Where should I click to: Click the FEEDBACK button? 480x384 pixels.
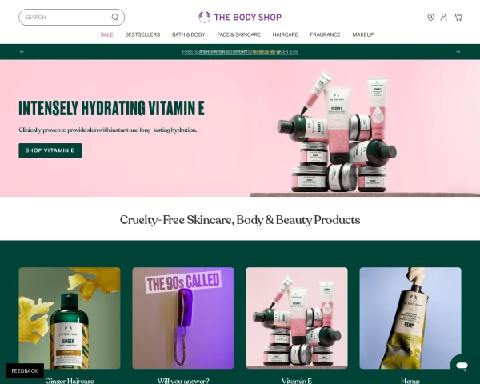[25, 371]
